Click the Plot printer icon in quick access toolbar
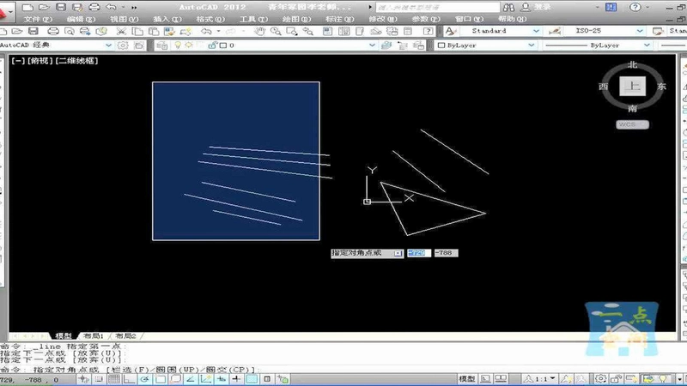Image resolution: width=687 pixels, height=386 pixels. (x=94, y=7)
